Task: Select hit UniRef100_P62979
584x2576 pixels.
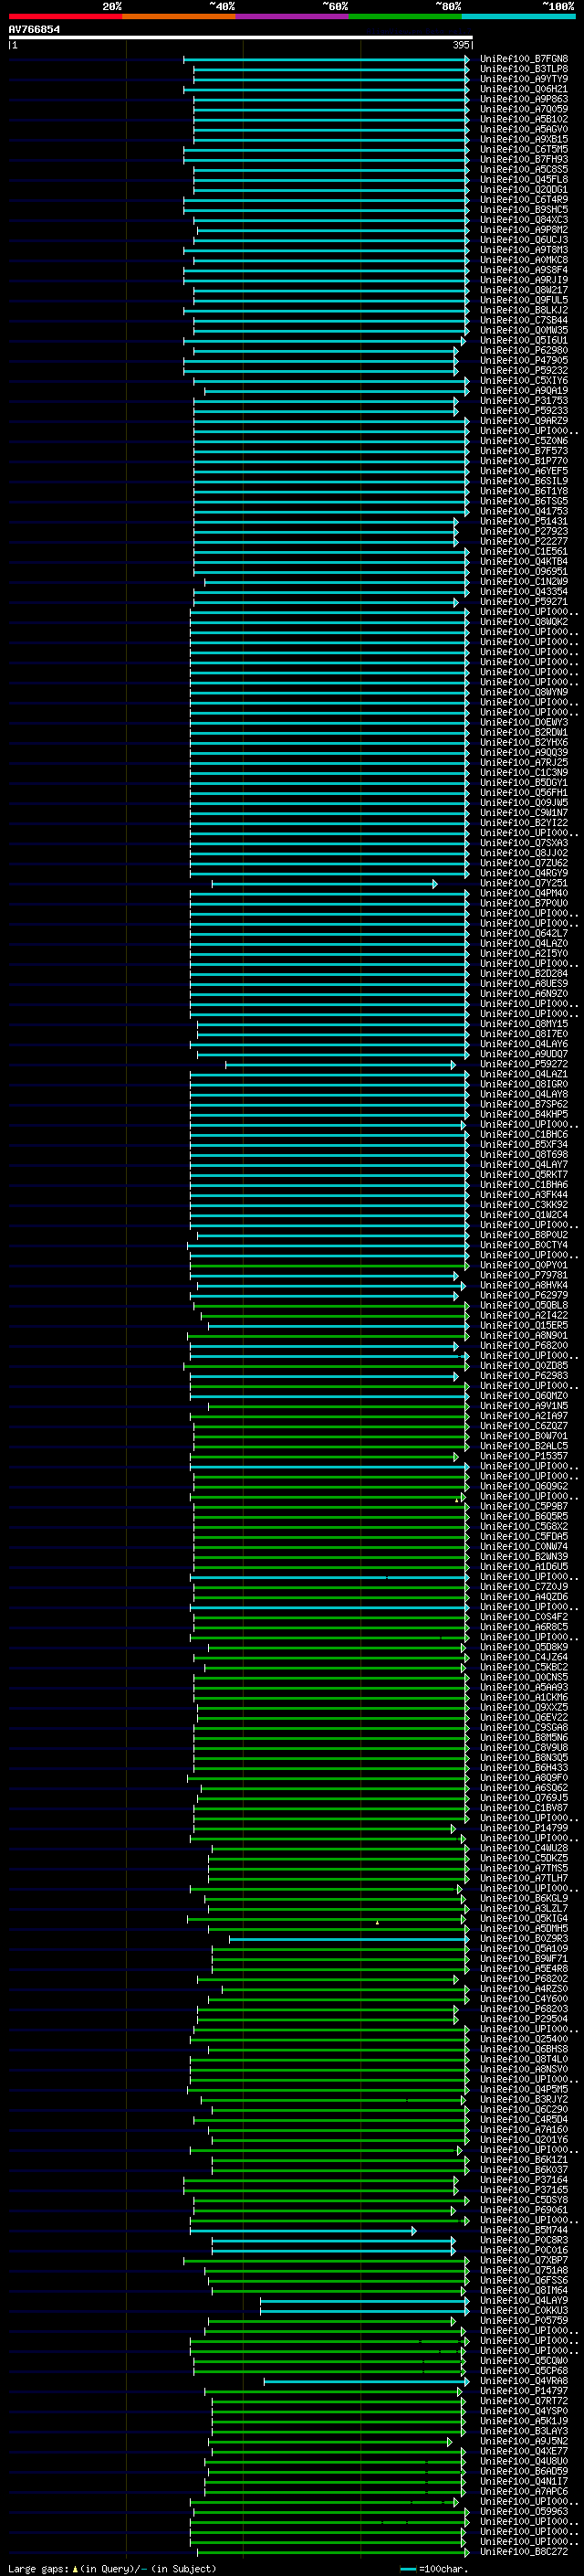Action: 524,1295
